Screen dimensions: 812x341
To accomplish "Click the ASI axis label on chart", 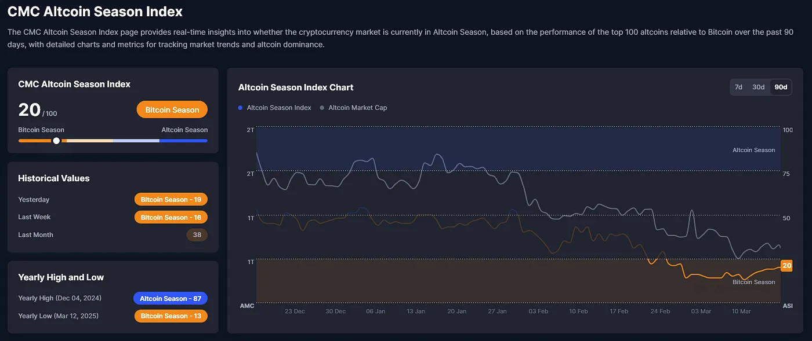I will [x=788, y=306].
